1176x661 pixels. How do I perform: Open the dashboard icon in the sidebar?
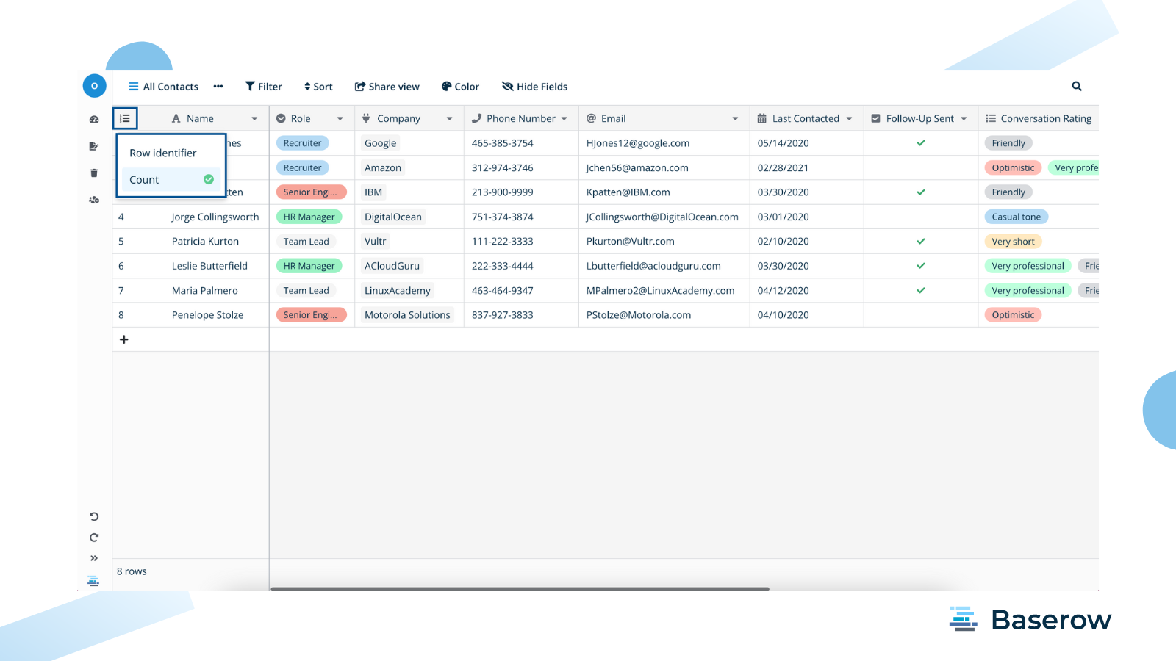pos(94,119)
